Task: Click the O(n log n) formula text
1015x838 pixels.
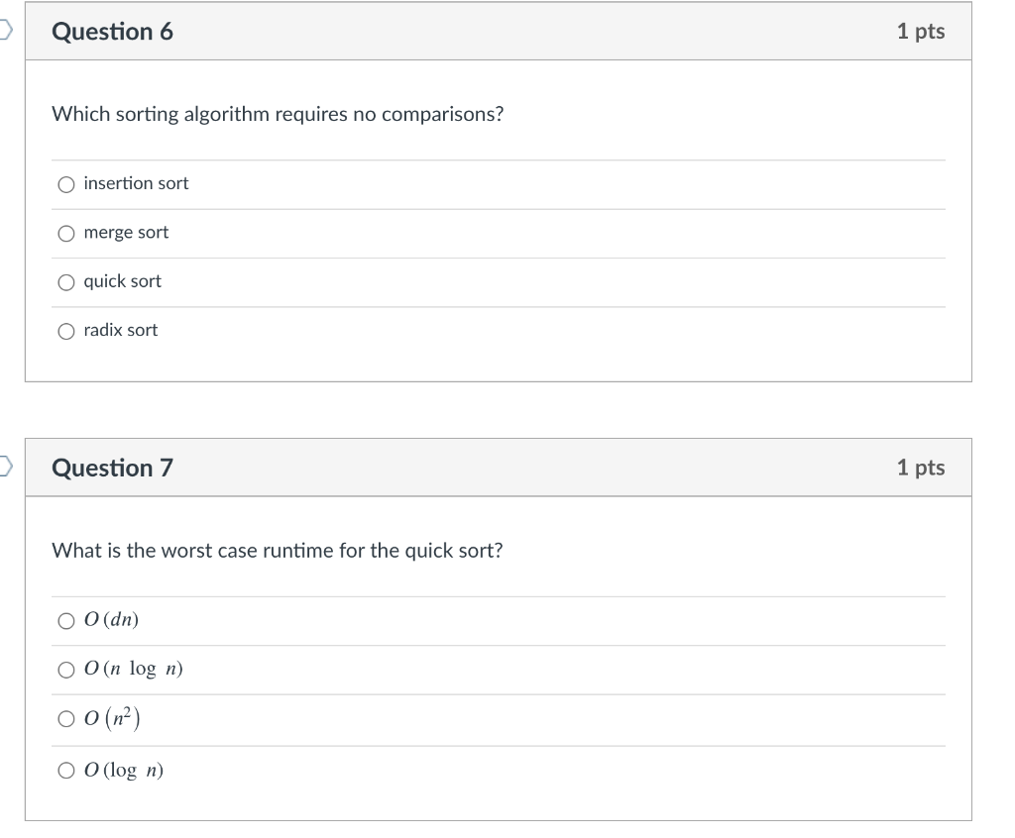Action: [134, 670]
